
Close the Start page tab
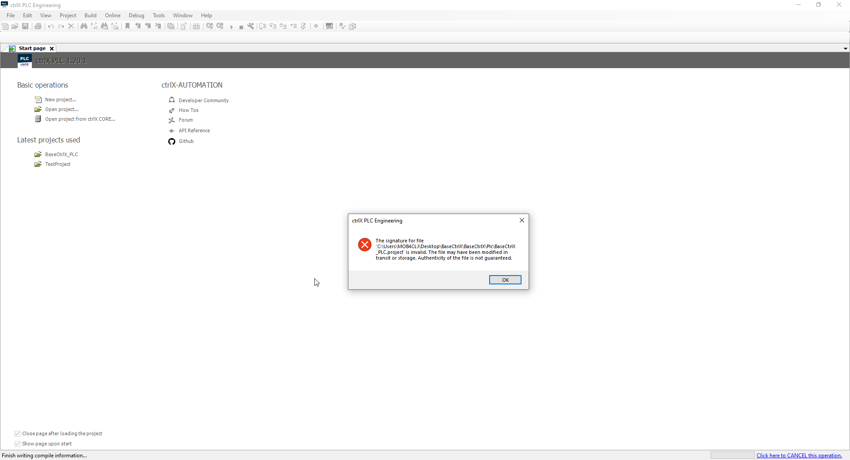[x=52, y=49]
